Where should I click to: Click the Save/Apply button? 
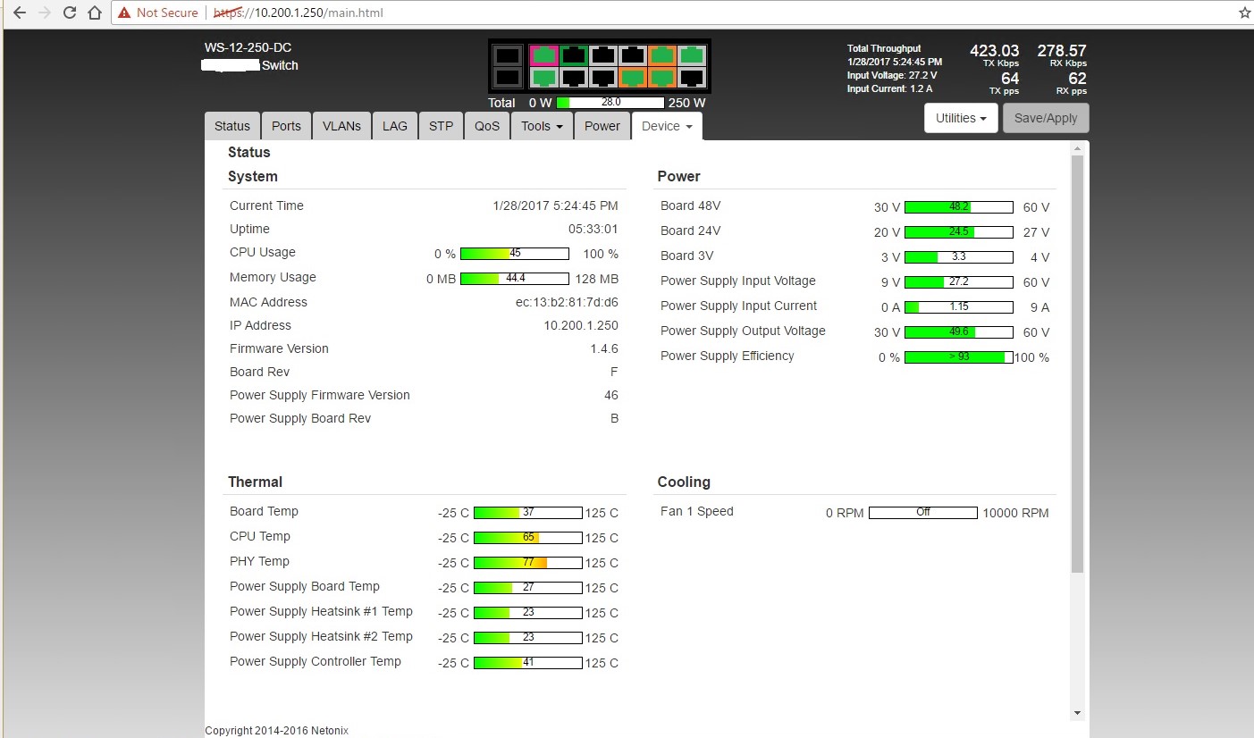click(x=1046, y=118)
